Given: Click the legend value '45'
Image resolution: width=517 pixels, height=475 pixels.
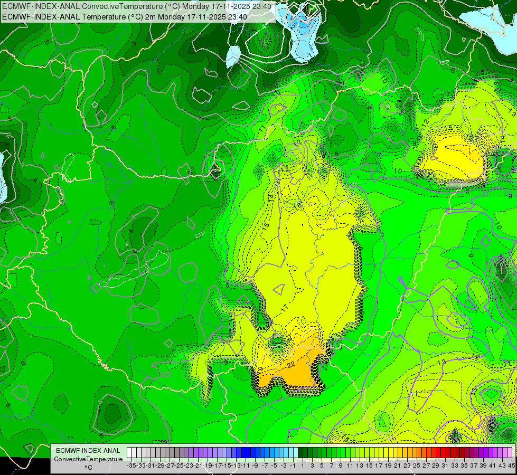Looking at the screenshot, I should point(512,465).
